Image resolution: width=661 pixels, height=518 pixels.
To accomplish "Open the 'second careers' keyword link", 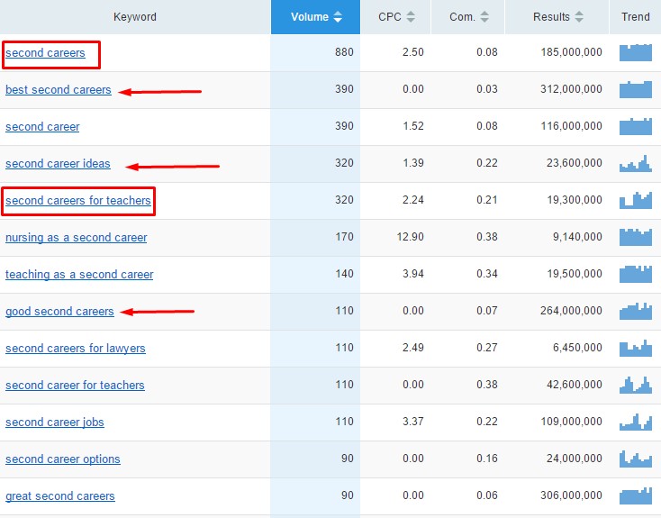I will pos(45,53).
